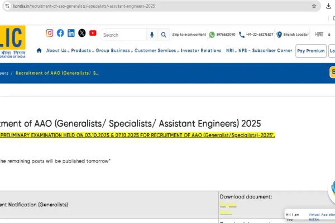
Task: Open NPS - Subscriber Corner
Action: point(265,51)
